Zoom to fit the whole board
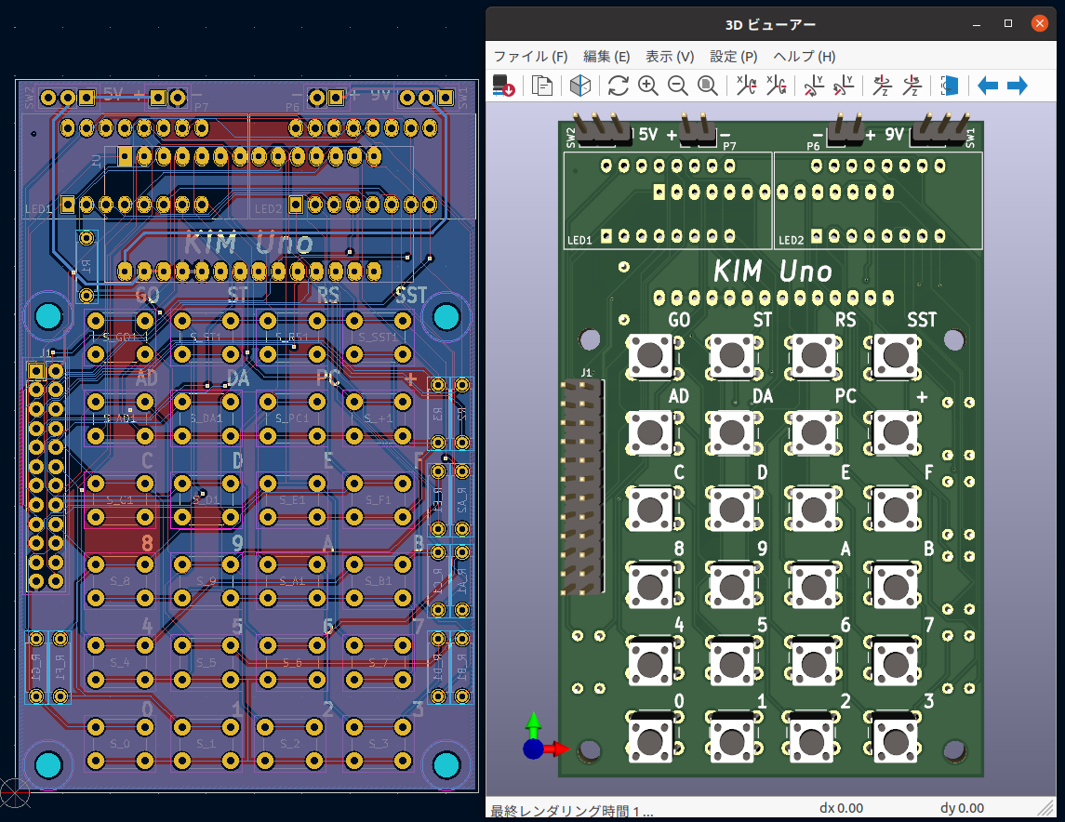Screen dimensions: 1065x822 tap(708, 86)
